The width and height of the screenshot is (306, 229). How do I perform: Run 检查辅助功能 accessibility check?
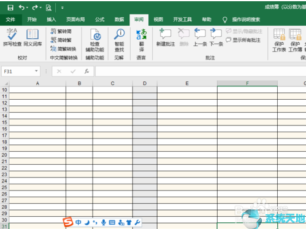point(95,40)
